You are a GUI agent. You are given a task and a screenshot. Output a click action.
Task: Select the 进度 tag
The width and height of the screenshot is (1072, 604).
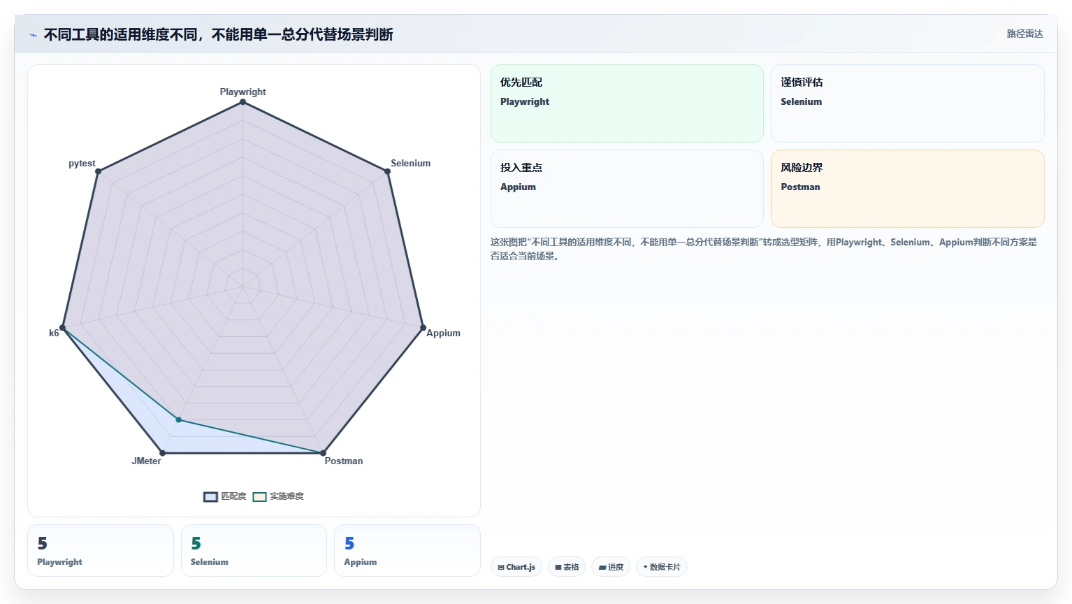tap(611, 567)
